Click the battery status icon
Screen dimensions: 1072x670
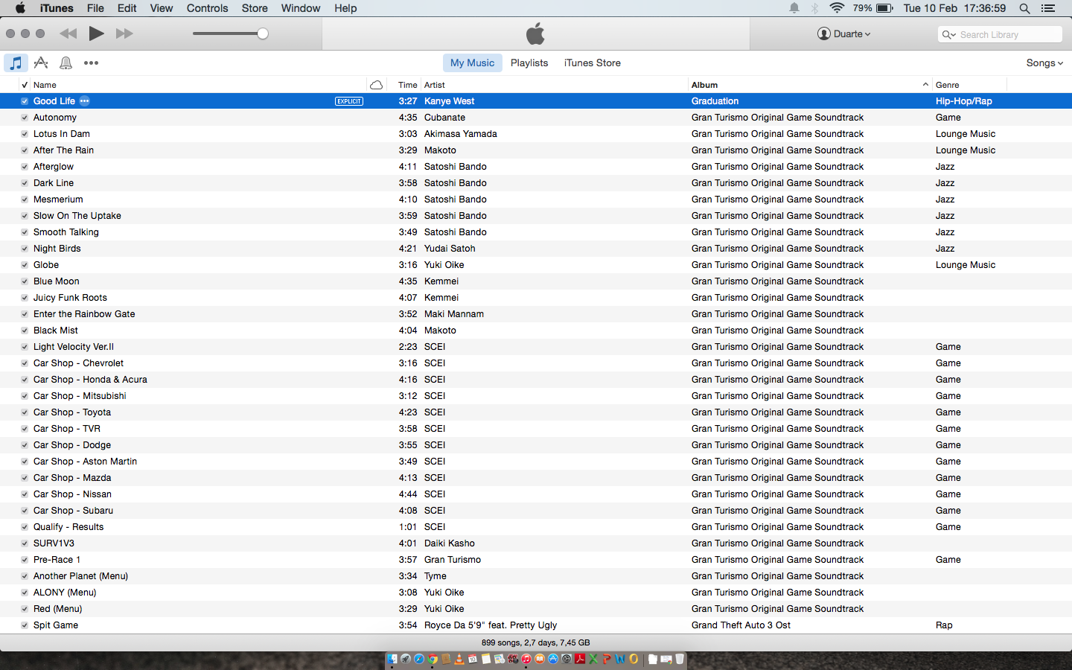tap(884, 8)
